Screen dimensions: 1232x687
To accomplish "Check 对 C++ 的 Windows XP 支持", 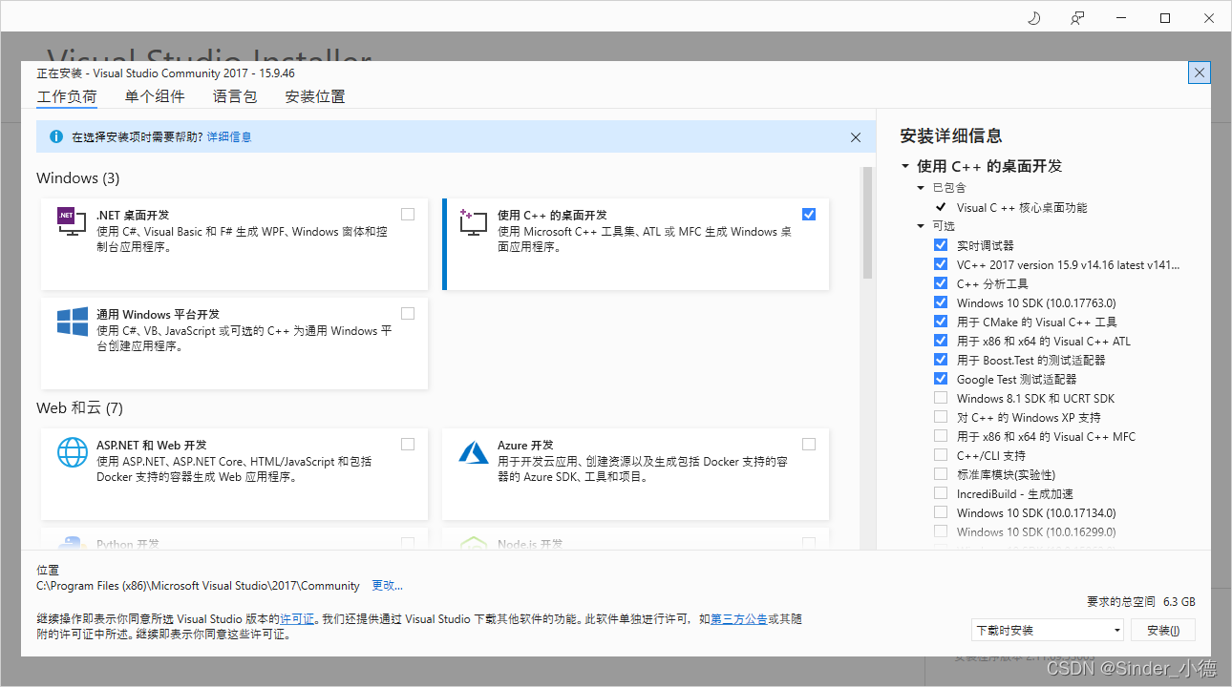I will 941,417.
